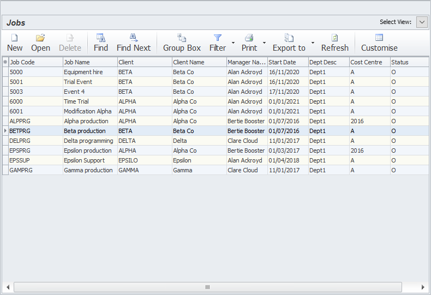Click Time Trial job name cell
This screenshot has width=431, height=295.
click(90, 101)
